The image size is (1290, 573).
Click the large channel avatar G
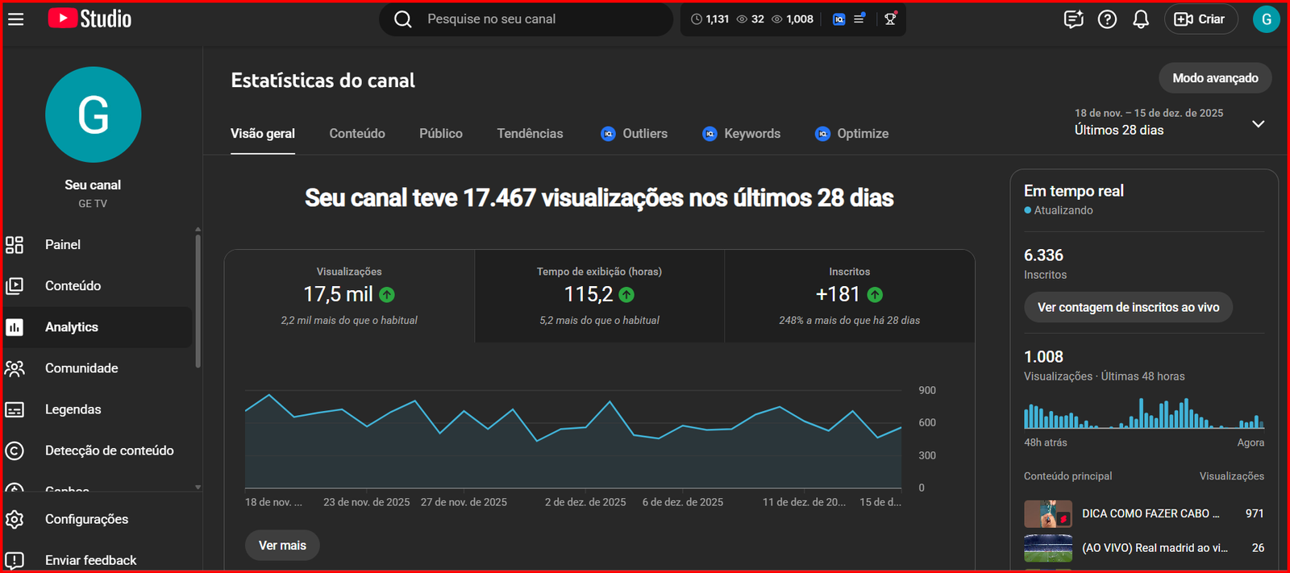94,114
